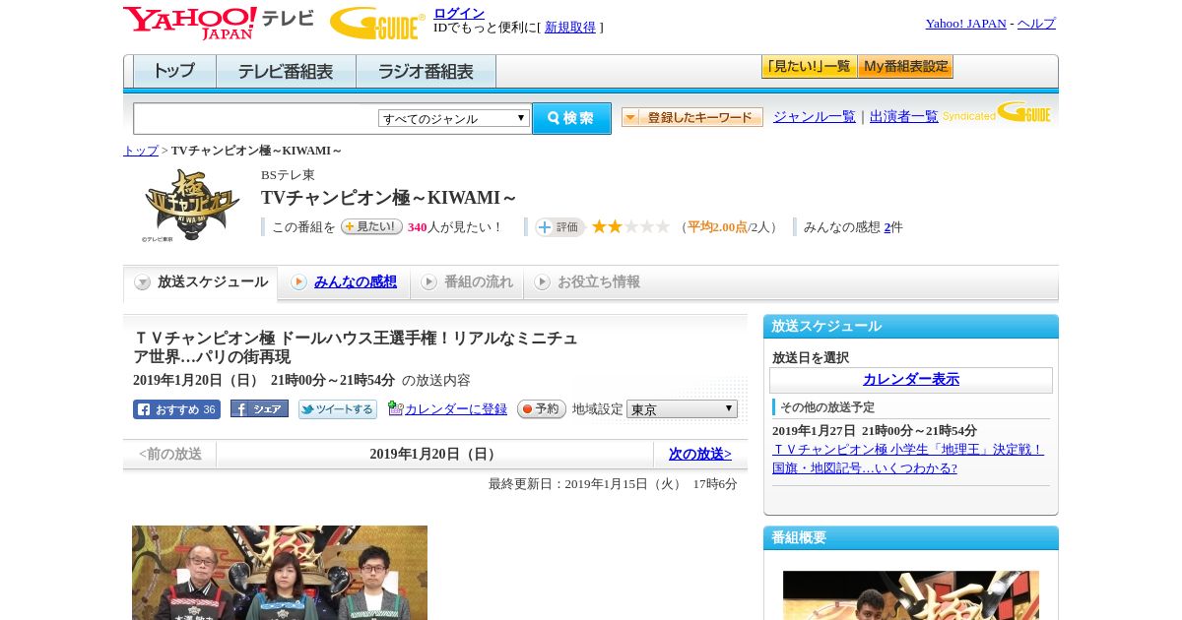The width and height of the screenshot is (1182, 620).
Task: Click the 340人が見たい! text
Action: 455,227
